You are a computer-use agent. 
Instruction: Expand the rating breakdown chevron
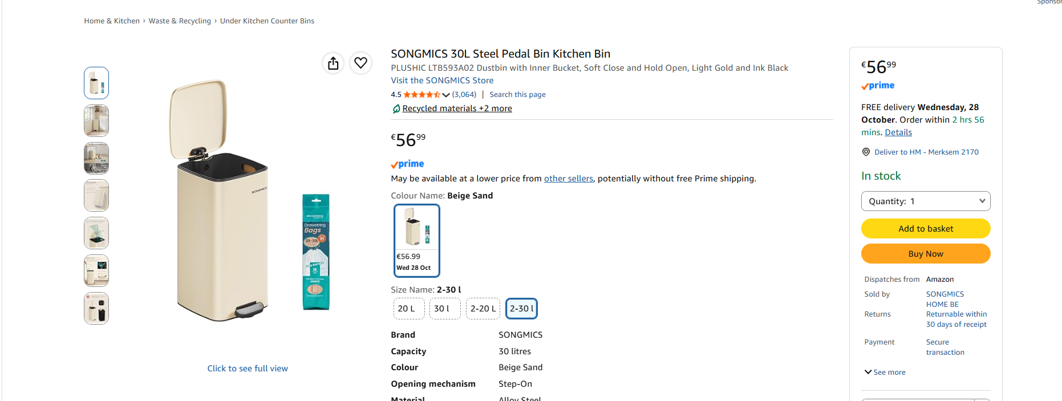click(x=446, y=95)
